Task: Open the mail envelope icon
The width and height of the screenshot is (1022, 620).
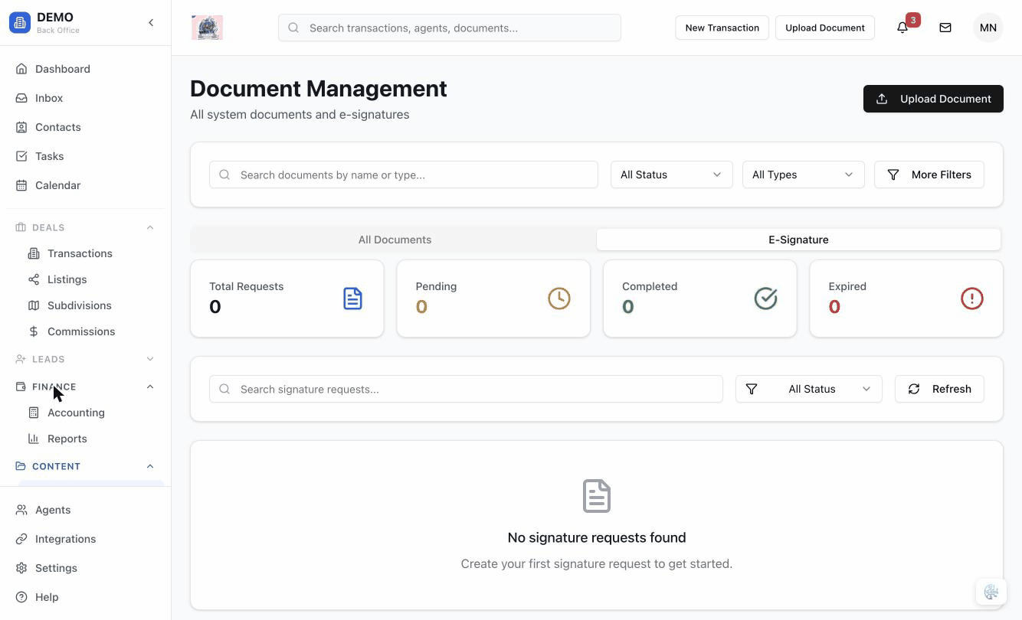Action: (945, 28)
